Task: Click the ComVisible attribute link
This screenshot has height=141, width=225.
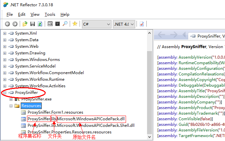Action: pyautogui.click(x=189, y=119)
